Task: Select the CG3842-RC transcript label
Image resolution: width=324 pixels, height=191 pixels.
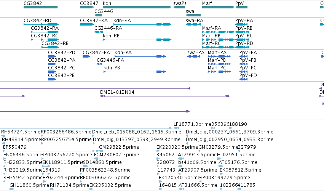Action: pyautogui.click(x=45, y=36)
